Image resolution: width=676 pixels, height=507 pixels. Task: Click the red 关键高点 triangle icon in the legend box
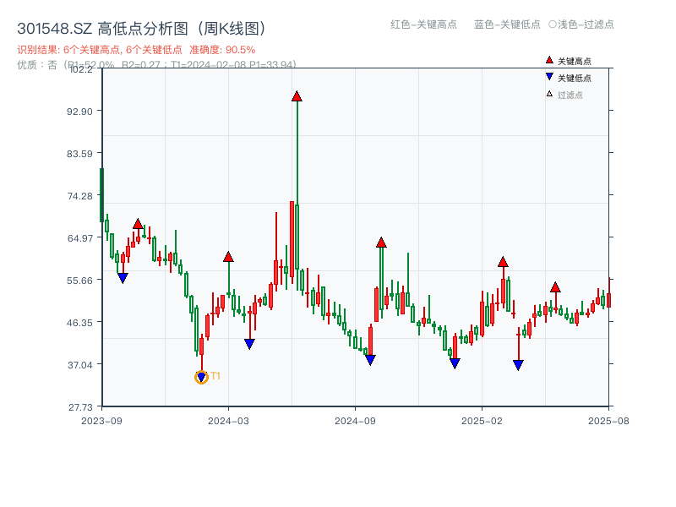click(548, 61)
